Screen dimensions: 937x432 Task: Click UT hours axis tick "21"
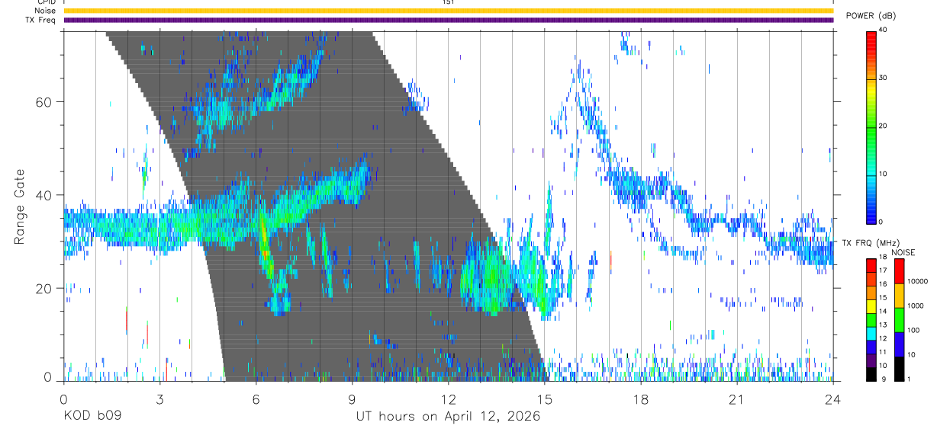coord(737,398)
